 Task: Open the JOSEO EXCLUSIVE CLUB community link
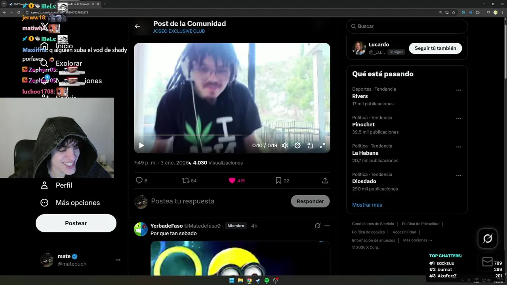coord(179,31)
